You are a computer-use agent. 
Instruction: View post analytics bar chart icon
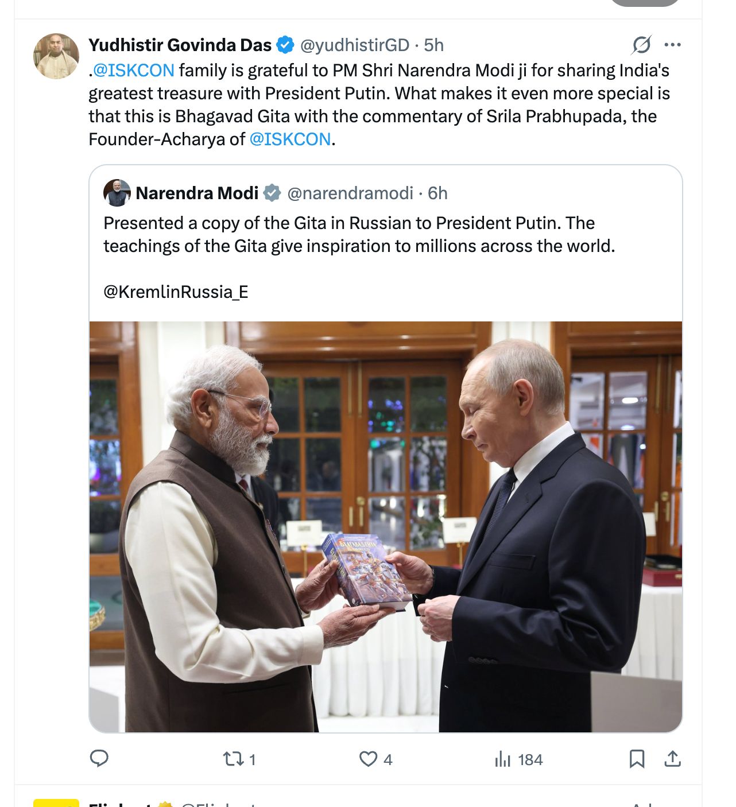(503, 759)
